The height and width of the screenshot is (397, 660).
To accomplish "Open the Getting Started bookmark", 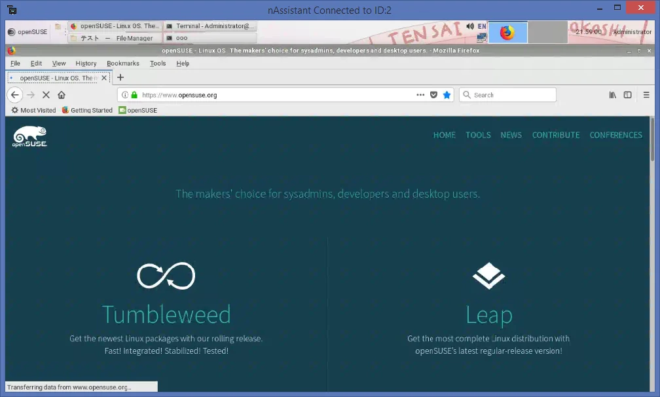I will [87, 110].
